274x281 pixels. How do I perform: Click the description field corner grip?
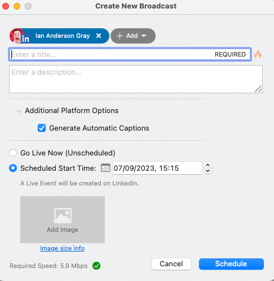[258, 89]
